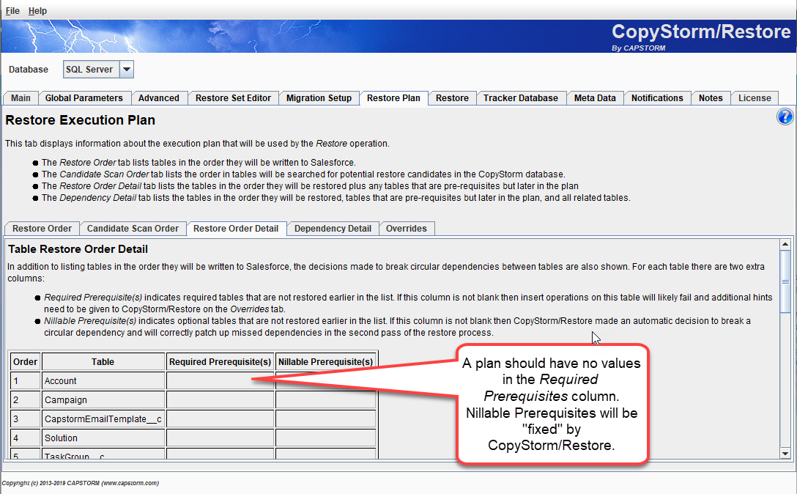Click the Nillable Prerequisite cell for Campaign

pos(326,400)
